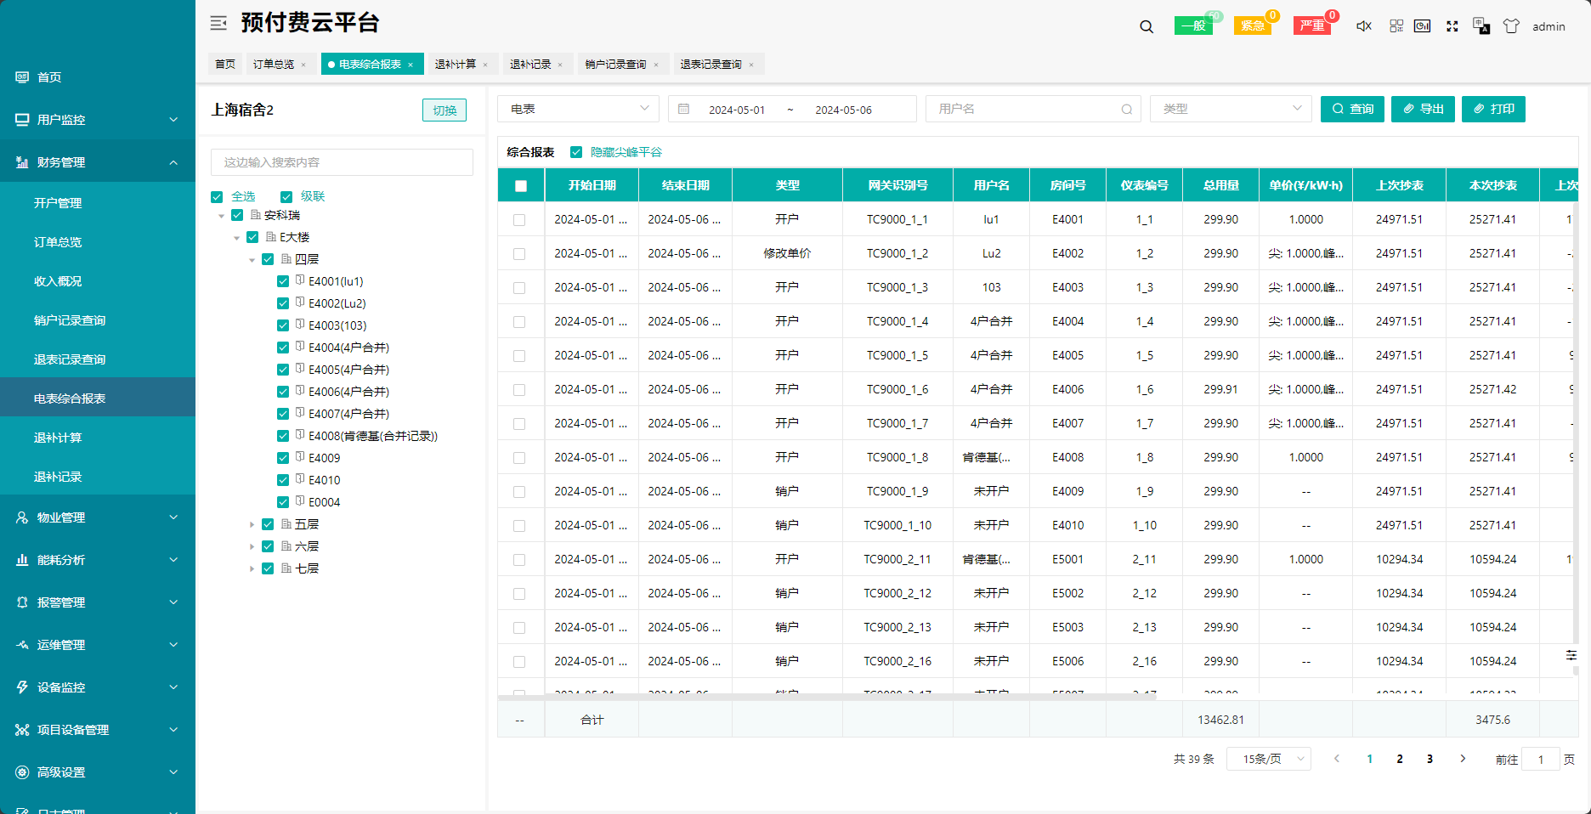Enter fullscreen using the expand icon
Image resolution: width=1591 pixels, height=814 pixels.
pos(1452,26)
